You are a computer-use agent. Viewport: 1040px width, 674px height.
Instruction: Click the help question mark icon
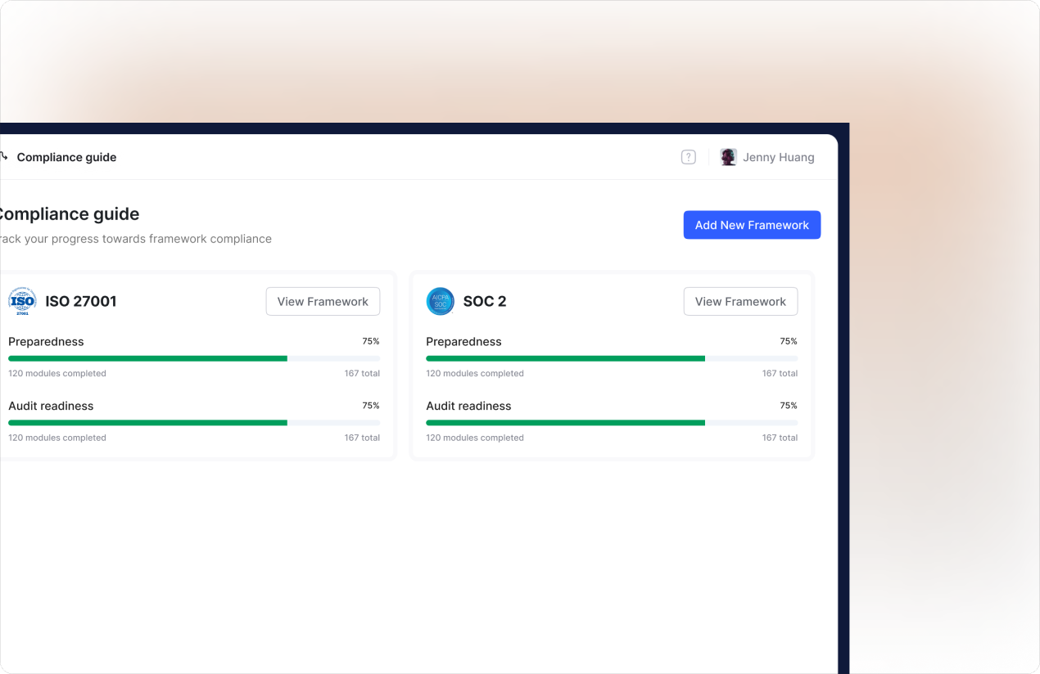point(689,157)
